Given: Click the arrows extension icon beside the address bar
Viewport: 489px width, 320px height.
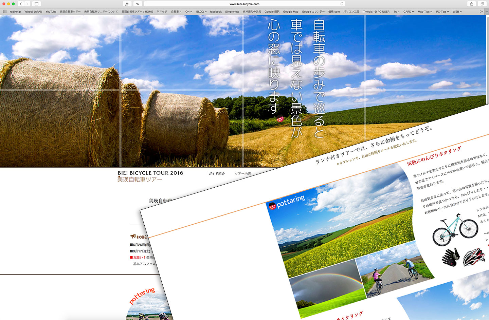Looking at the screenshot, I should click(138, 4).
